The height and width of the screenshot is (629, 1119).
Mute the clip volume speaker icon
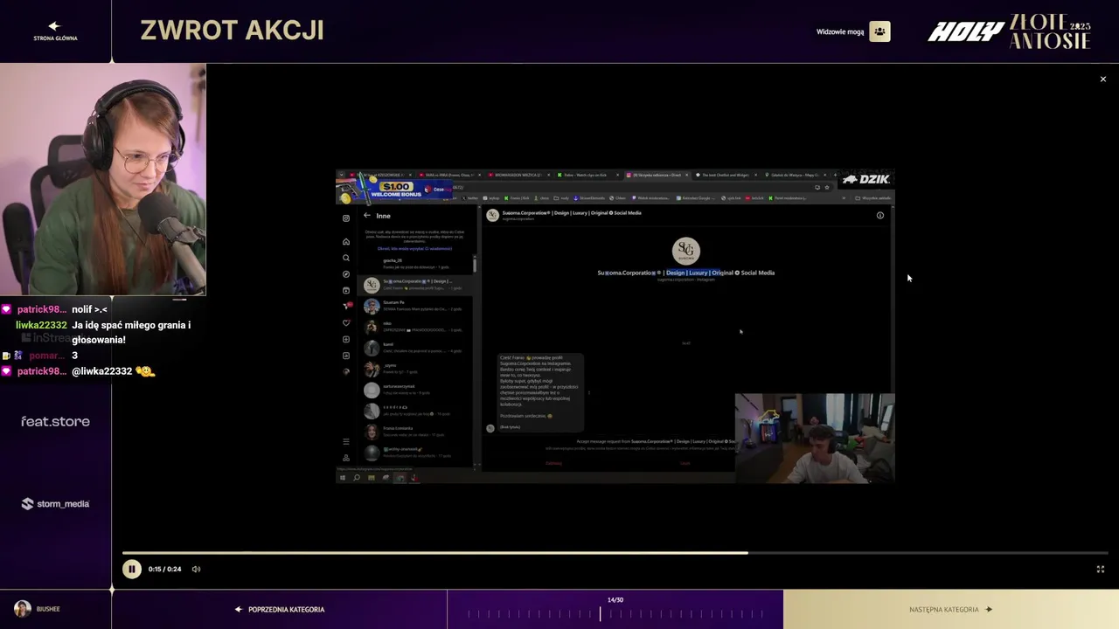pos(196,570)
